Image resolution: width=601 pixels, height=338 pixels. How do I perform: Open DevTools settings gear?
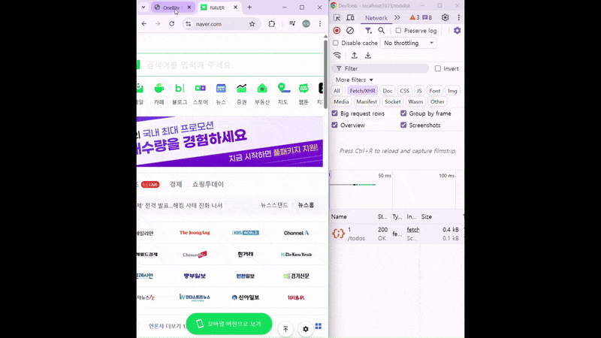click(x=445, y=17)
